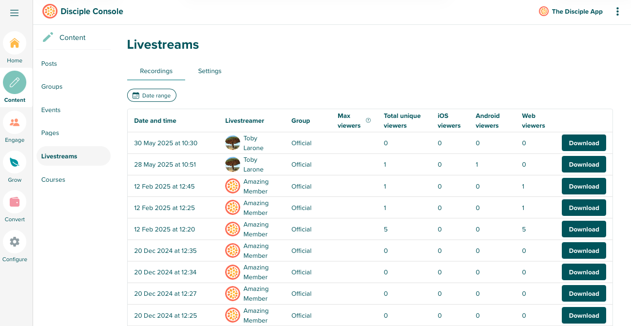
Task: Open the Engage section
Action: pyautogui.click(x=15, y=122)
